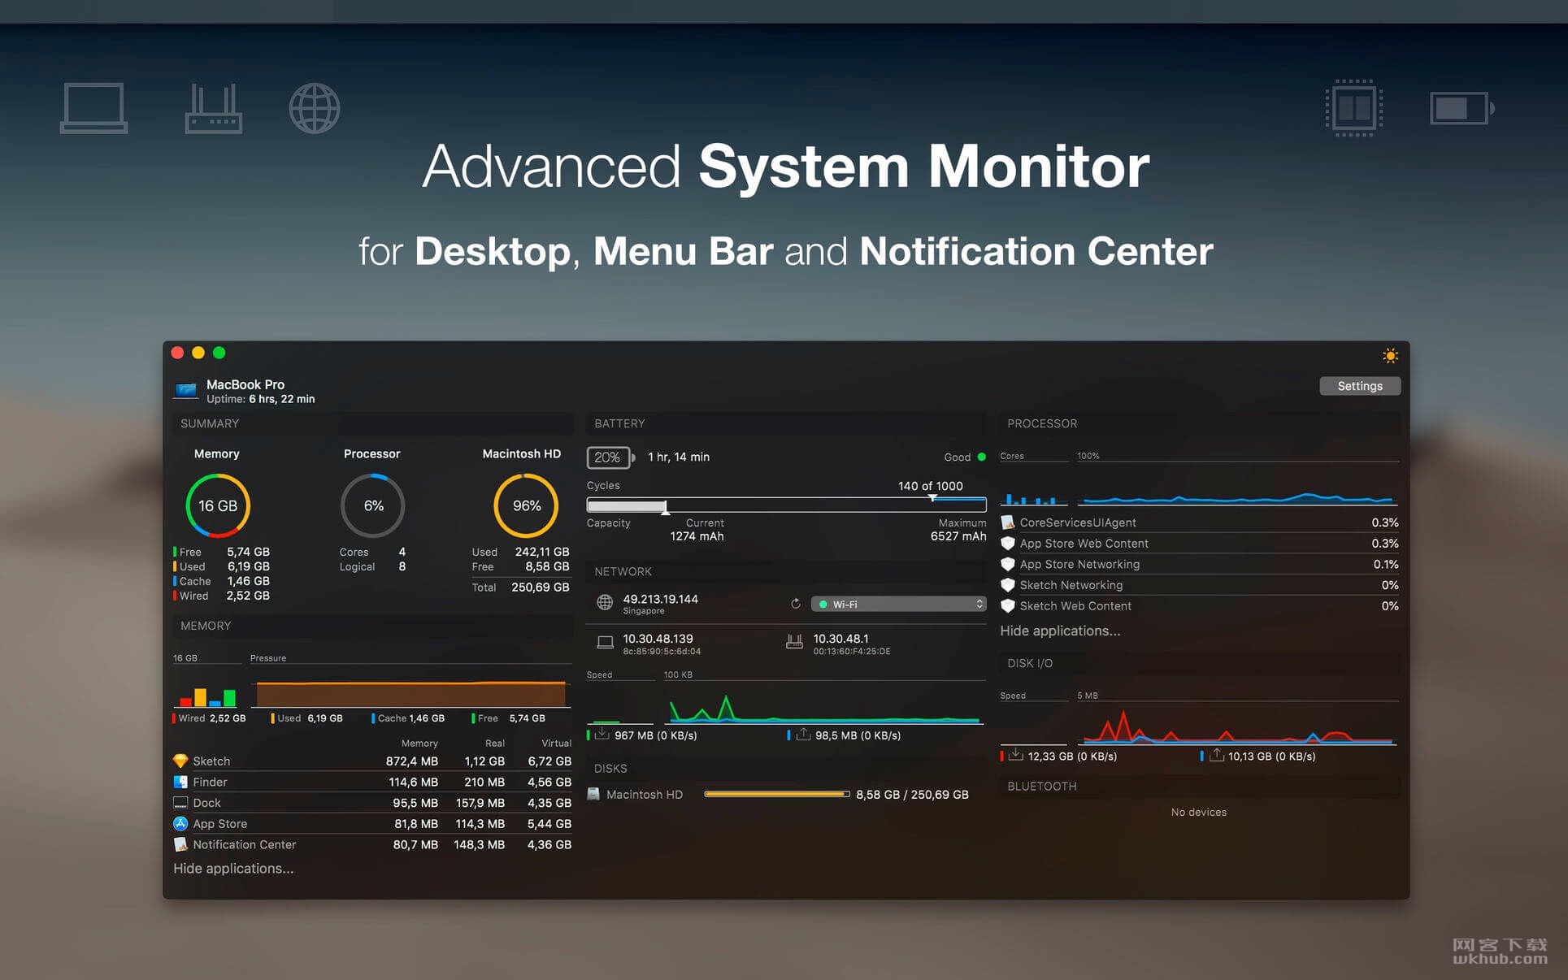Click the 20% battery indicator icon
The width and height of the screenshot is (1568, 980).
tap(610, 457)
